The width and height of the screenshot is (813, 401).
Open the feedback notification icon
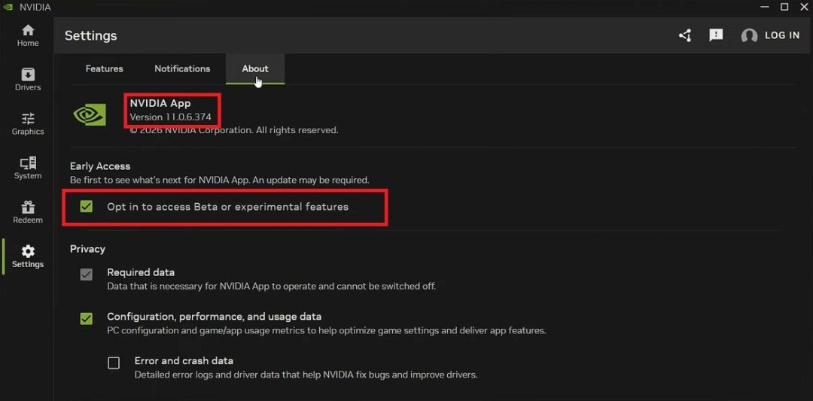coord(716,35)
